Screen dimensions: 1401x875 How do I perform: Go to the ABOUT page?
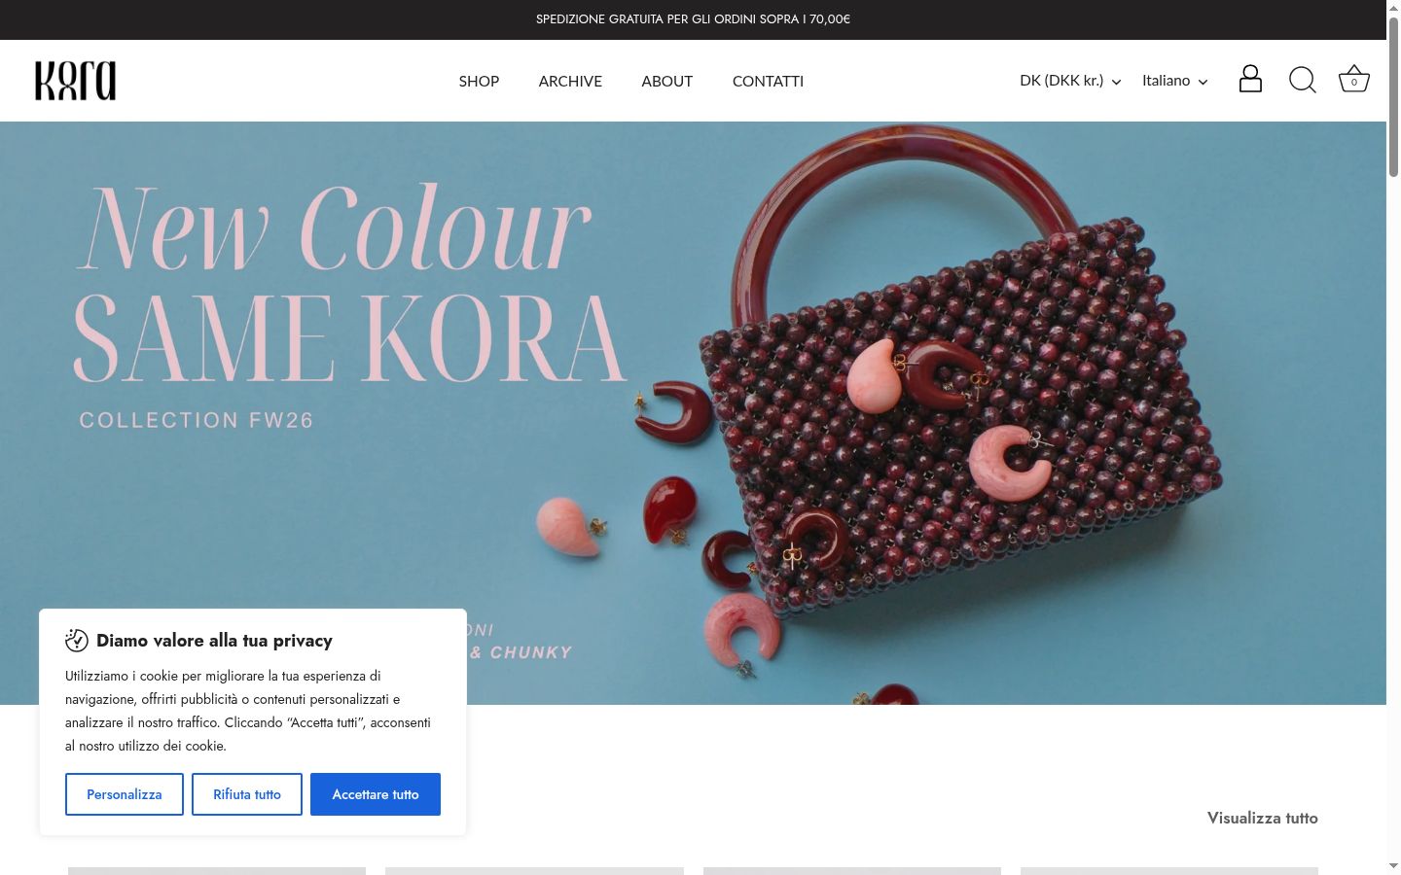(666, 81)
